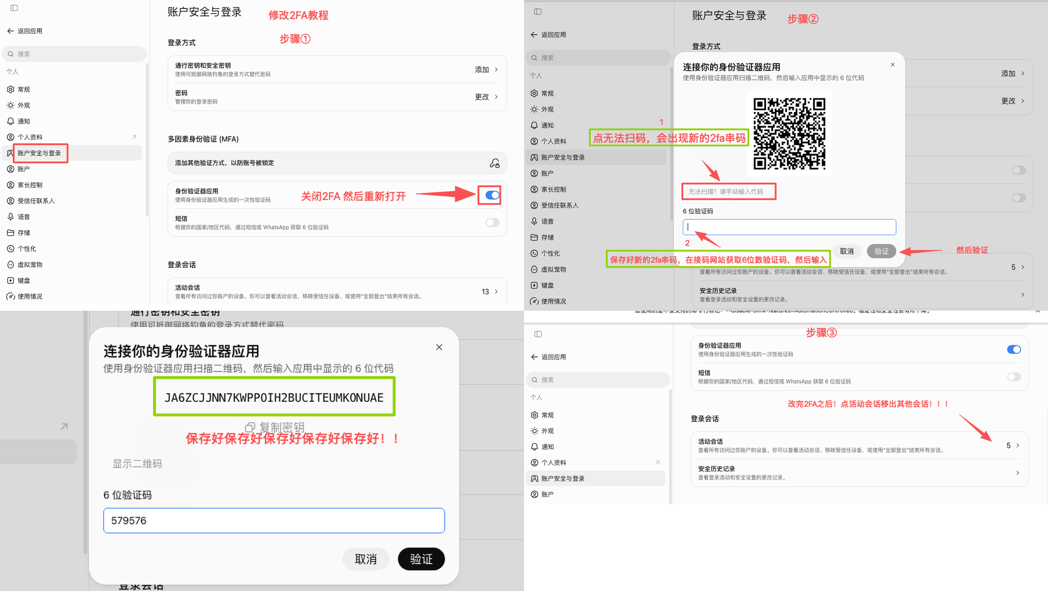The height and width of the screenshot is (591, 1048).
Task: Expand 安全历史记录 chevron in step ③ panel
Action: [1018, 473]
